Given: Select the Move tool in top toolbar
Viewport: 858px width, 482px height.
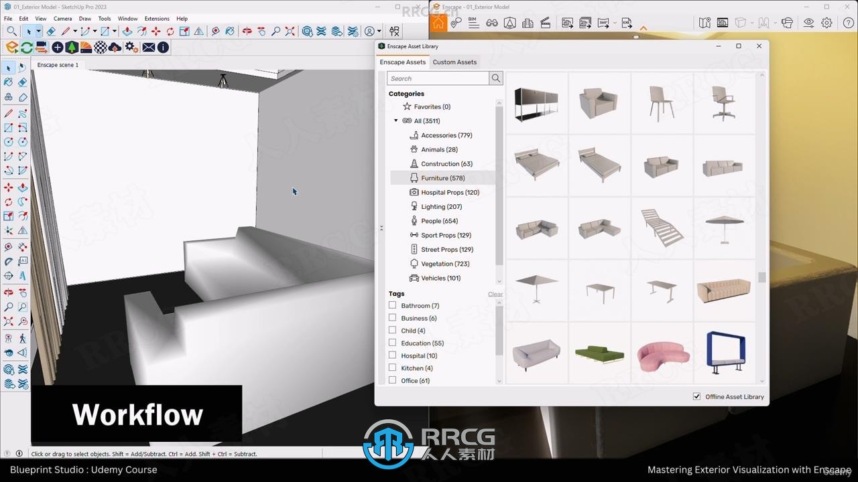Looking at the screenshot, I should coord(156,31).
